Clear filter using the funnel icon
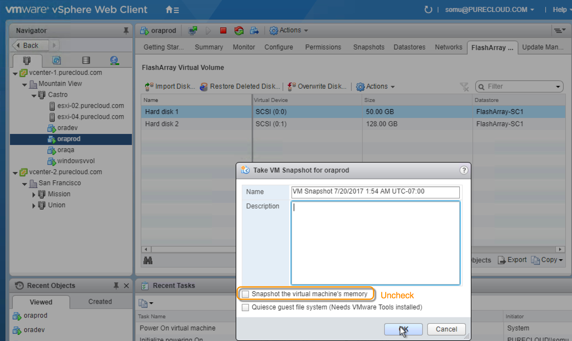Viewport: 572px width, 341px height. click(464, 87)
